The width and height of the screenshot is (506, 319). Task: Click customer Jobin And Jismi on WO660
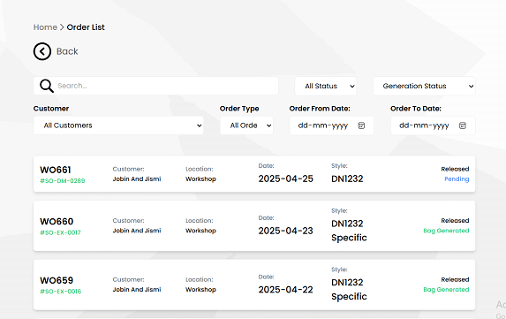[137, 231]
